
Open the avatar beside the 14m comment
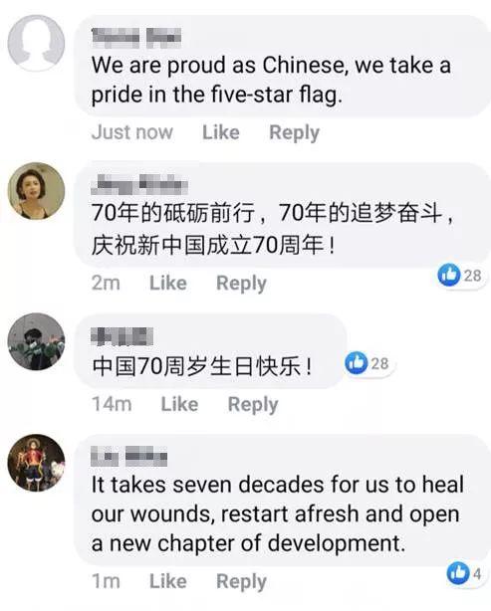tap(36, 341)
